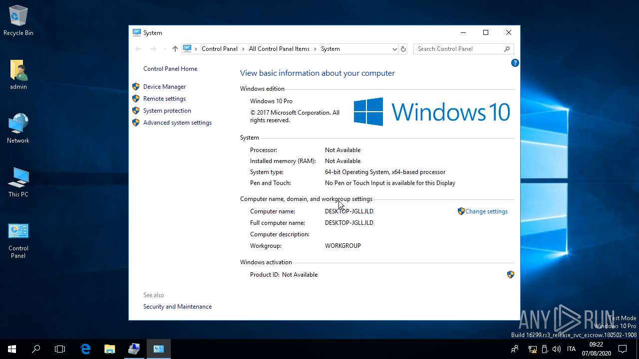Viewport: 639px width, 359px height.
Task: Open Action Center notifications icon
Action: pyautogui.click(x=623, y=349)
